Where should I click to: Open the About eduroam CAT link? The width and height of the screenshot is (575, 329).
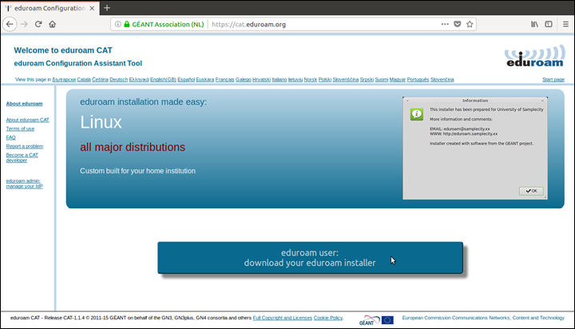click(27, 120)
